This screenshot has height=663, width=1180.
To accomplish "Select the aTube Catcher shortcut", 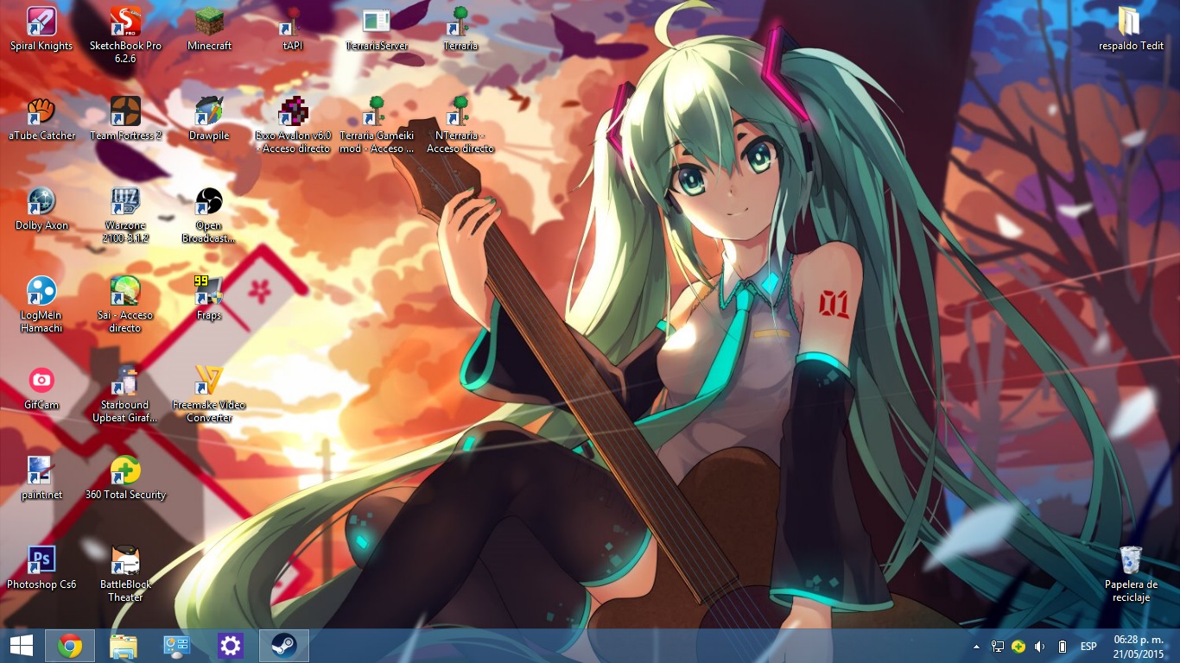I will point(41,110).
